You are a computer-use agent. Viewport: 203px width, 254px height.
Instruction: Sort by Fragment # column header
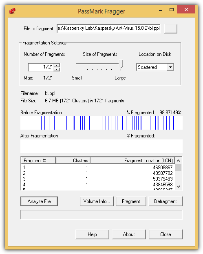tap(38, 161)
